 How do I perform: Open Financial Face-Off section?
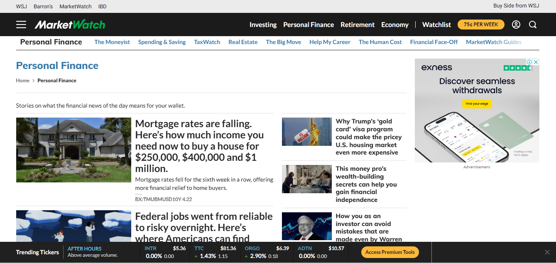(434, 42)
